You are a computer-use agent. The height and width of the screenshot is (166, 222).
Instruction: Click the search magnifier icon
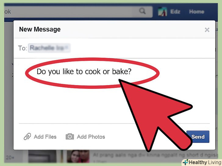pos(142,11)
